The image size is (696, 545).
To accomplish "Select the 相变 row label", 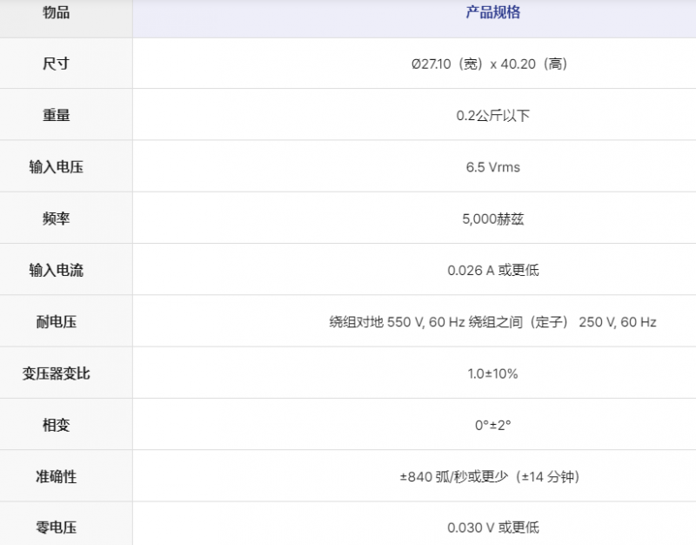I will pos(56,425).
